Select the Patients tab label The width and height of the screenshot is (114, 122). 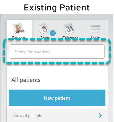click(x=19, y=38)
